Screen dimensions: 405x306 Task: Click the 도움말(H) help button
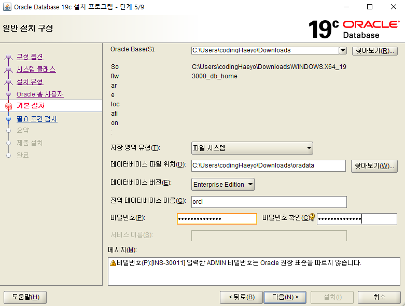pos(25,297)
